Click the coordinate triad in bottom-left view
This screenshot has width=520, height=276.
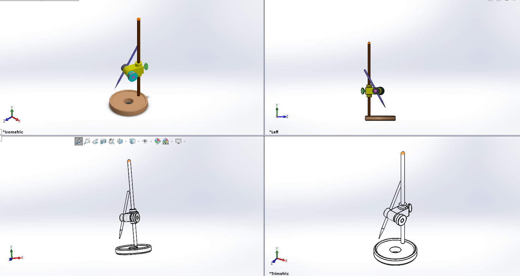16,254
